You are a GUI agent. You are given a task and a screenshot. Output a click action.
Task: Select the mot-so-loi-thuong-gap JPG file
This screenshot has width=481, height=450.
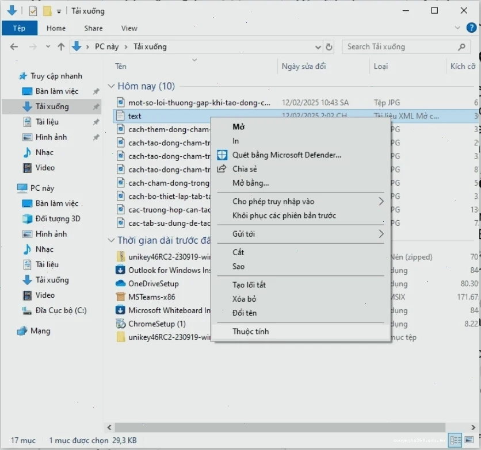coord(199,103)
